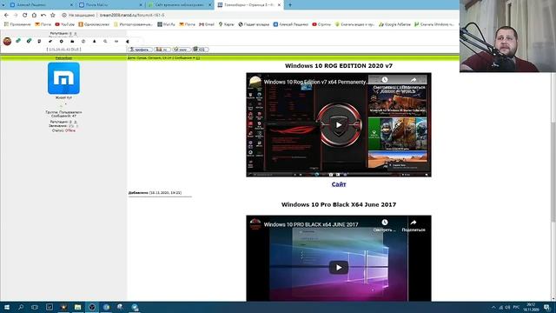Open the YouTube bookmark

(65, 24)
